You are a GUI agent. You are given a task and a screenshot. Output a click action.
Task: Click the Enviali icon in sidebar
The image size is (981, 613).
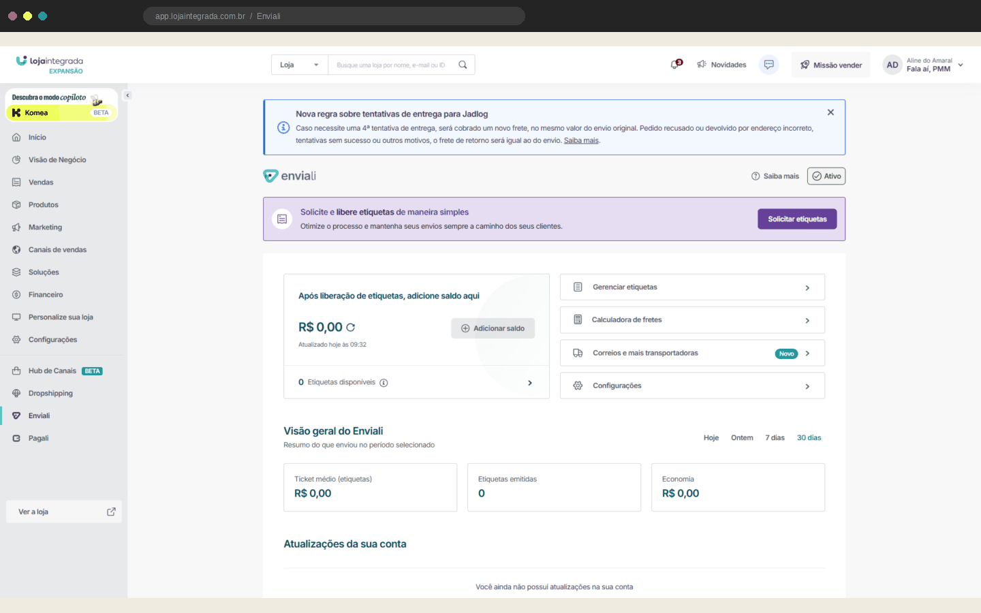pos(16,416)
